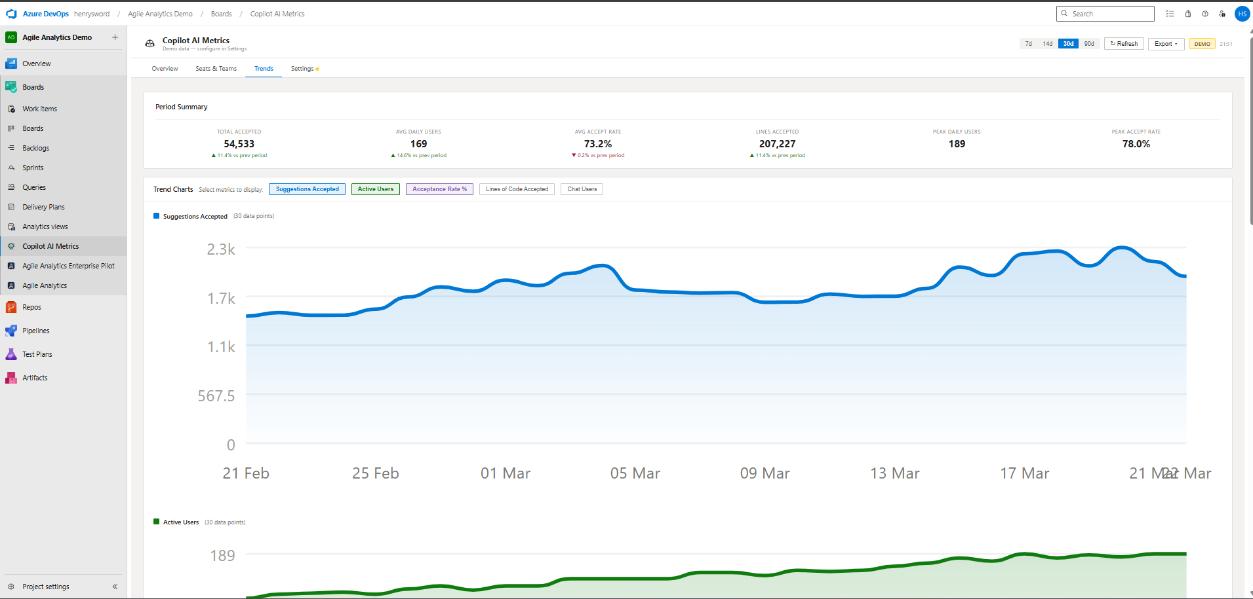Switch to the Overview tab
1253x599 pixels.
tap(165, 68)
